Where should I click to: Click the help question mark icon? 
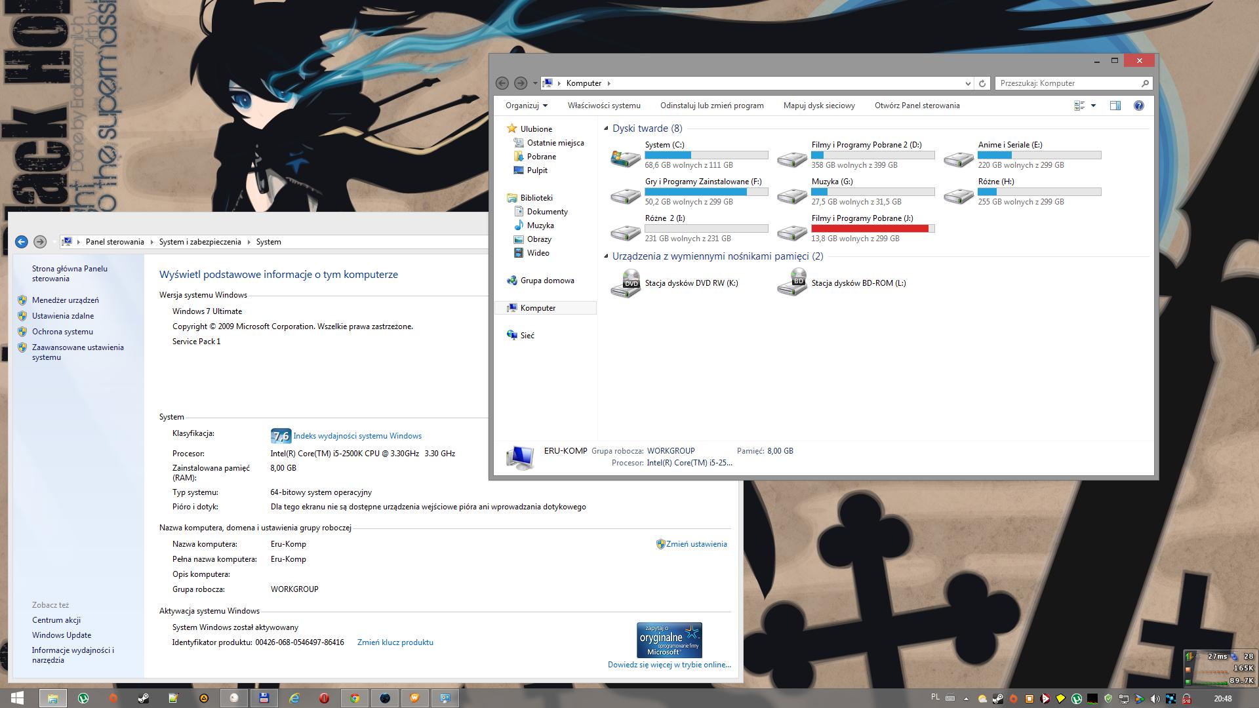[x=1138, y=106]
